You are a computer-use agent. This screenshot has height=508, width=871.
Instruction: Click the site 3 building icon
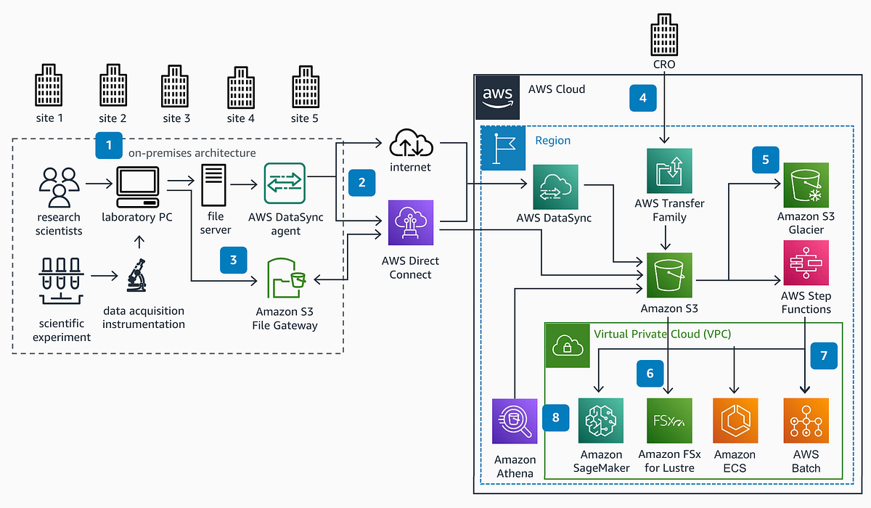pos(175,83)
